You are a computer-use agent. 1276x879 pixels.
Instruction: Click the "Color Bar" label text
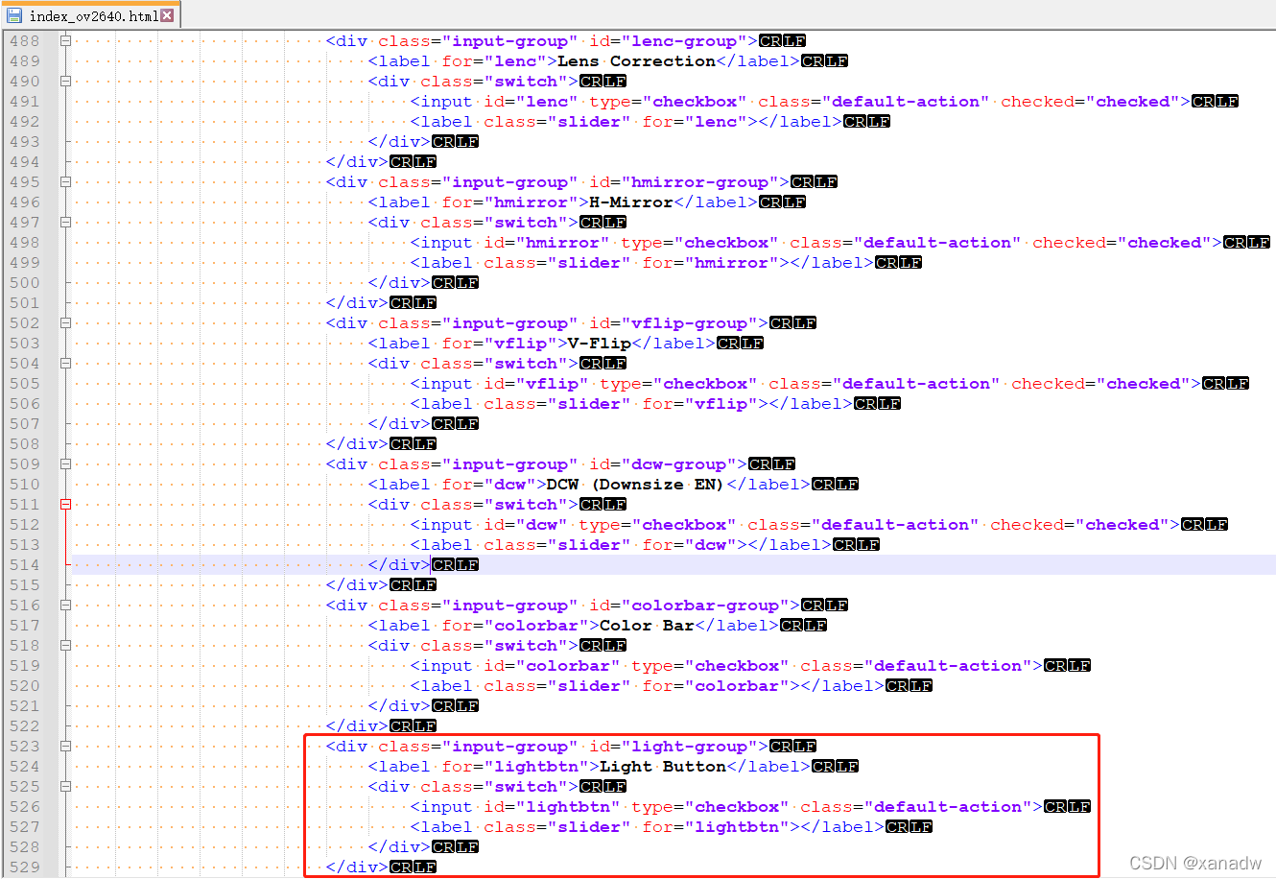coord(647,626)
